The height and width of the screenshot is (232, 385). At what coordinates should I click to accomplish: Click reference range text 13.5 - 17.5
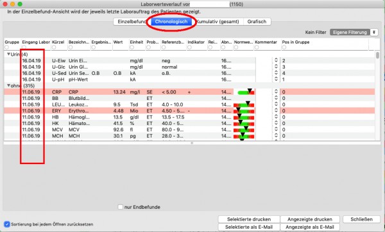pos(173,117)
